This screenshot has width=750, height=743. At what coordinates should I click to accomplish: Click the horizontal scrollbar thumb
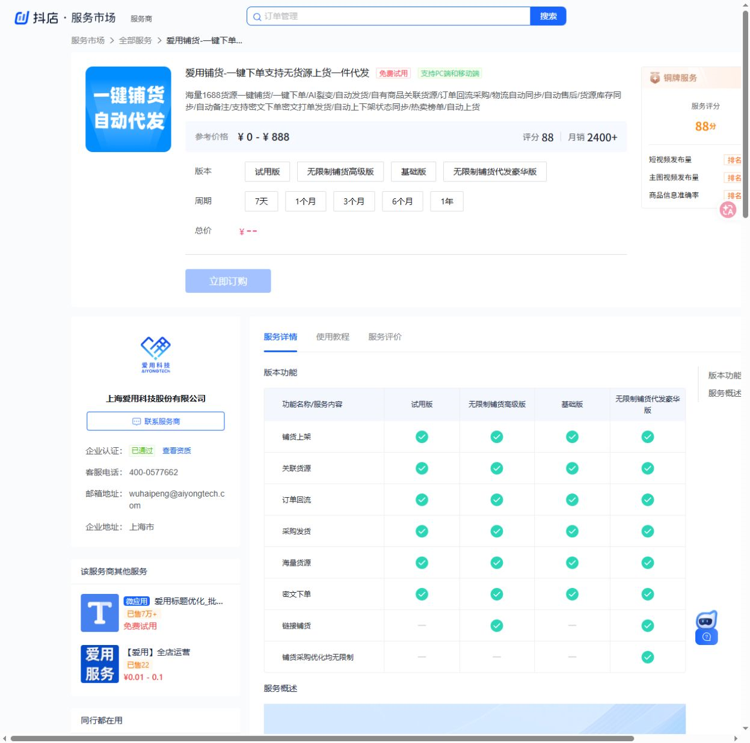pyautogui.click(x=322, y=738)
